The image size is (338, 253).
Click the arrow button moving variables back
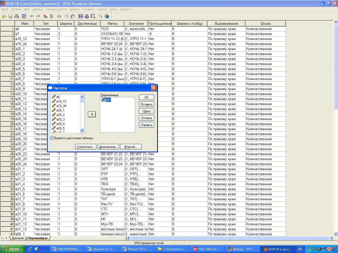(92, 114)
